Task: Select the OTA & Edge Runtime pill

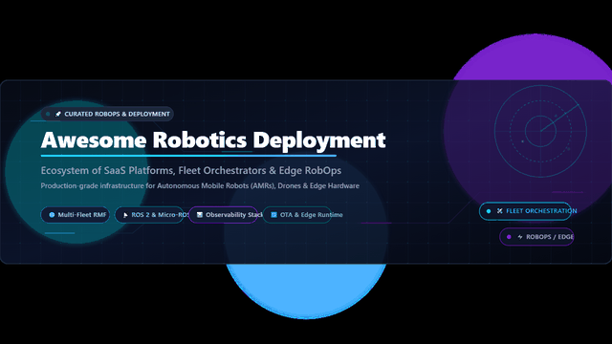Action: click(x=297, y=215)
